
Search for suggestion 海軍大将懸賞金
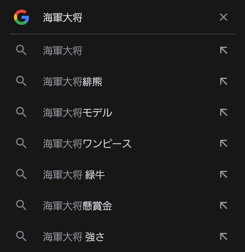click(x=77, y=206)
